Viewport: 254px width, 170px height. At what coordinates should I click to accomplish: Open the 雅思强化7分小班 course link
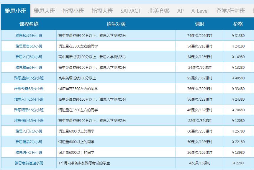tap(29, 152)
